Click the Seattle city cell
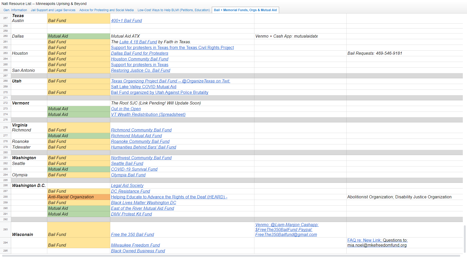467x258 pixels. [x=29, y=164]
